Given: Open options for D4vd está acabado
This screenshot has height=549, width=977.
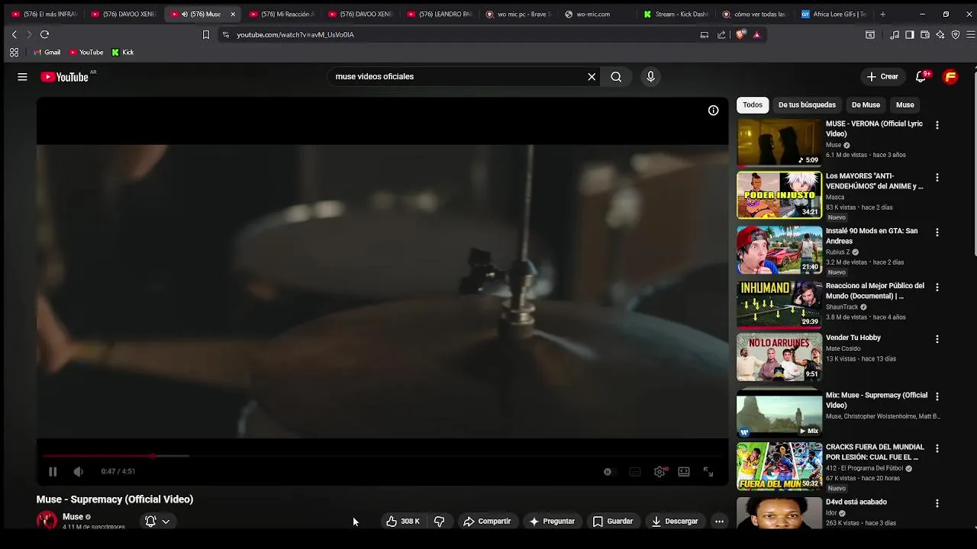Looking at the screenshot, I should (x=937, y=504).
